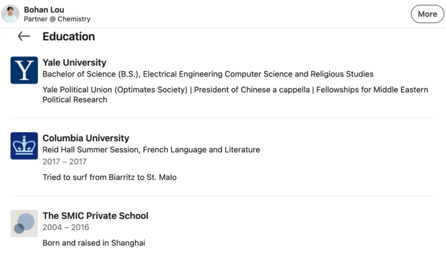The width and height of the screenshot is (446, 261).
Task: Click the Yale University logo
Action: pos(24,70)
